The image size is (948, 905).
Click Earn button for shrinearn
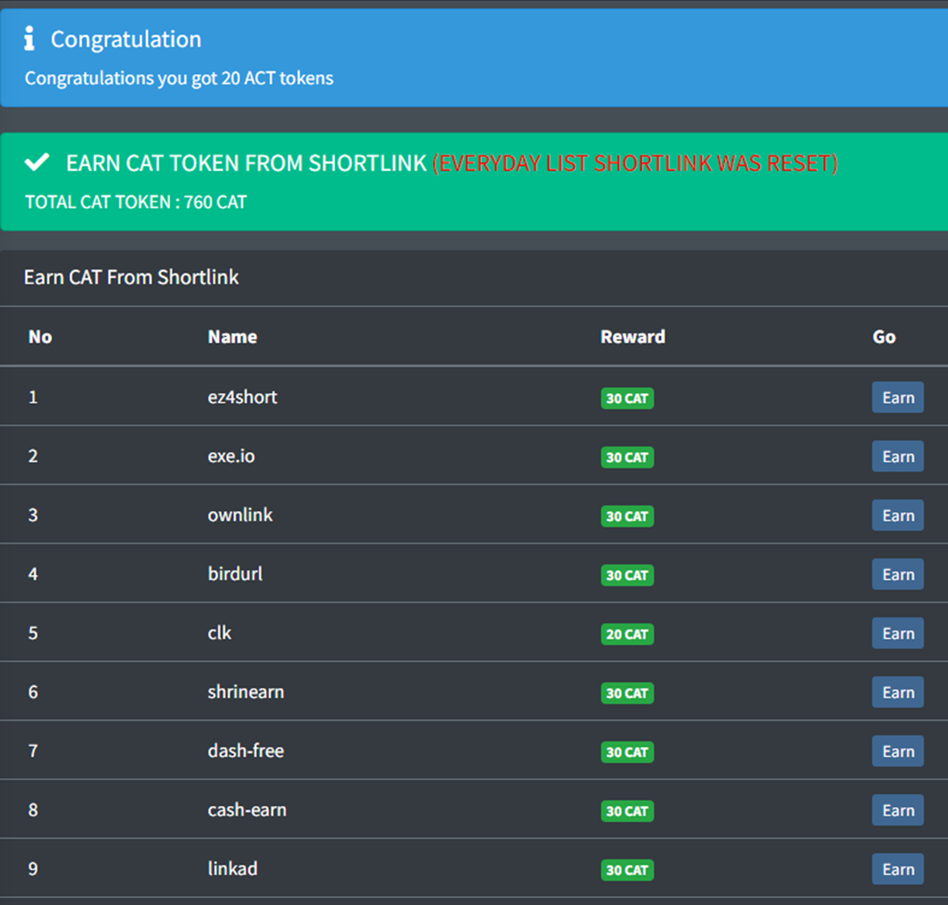point(898,692)
